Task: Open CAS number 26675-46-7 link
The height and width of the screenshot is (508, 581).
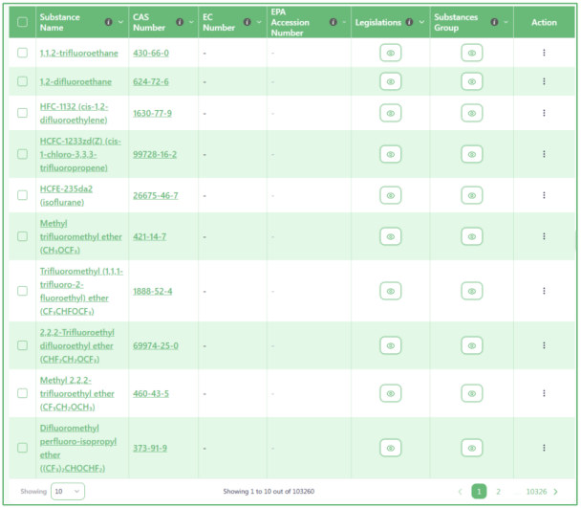Action: (x=156, y=195)
